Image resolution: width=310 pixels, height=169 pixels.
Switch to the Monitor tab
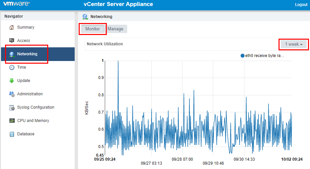pos(92,29)
